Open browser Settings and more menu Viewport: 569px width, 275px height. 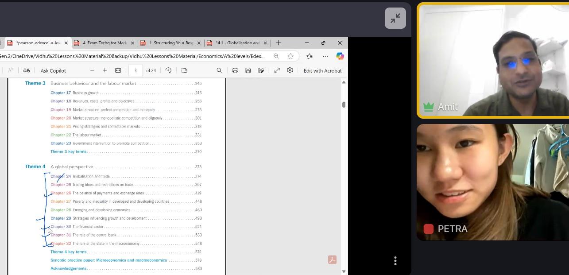[325, 56]
